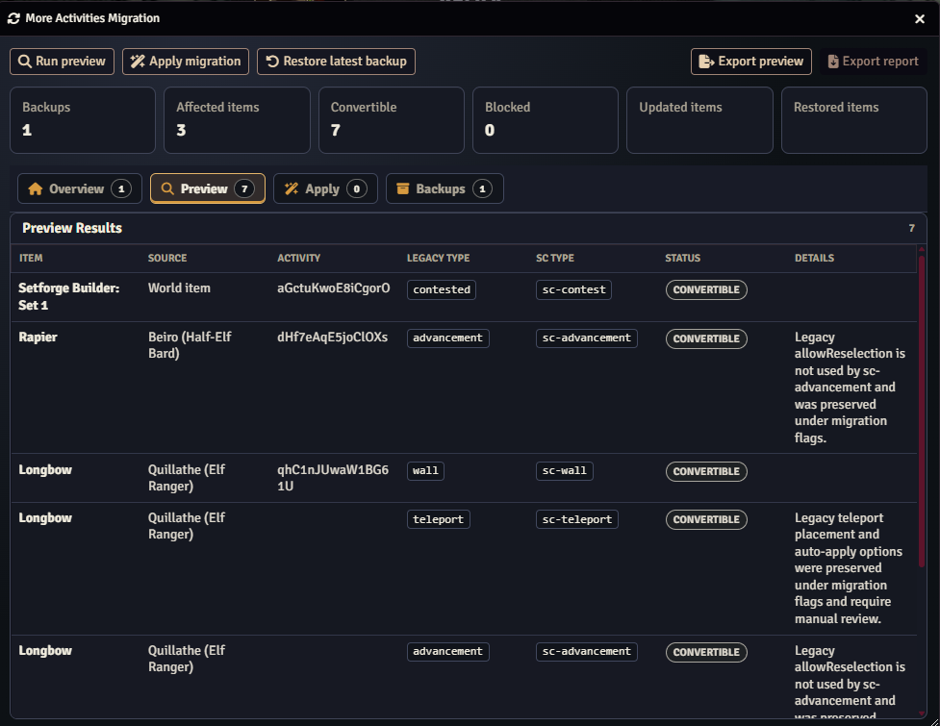
Task: Close the More Activities Migration window
Action: click(x=920, y=18)
